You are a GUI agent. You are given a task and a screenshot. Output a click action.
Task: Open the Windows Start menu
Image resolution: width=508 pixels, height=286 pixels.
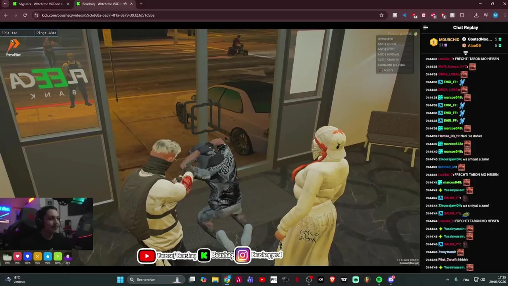point(120,280)
